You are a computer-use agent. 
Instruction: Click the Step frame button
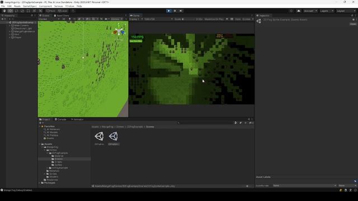tap(181, 11)
